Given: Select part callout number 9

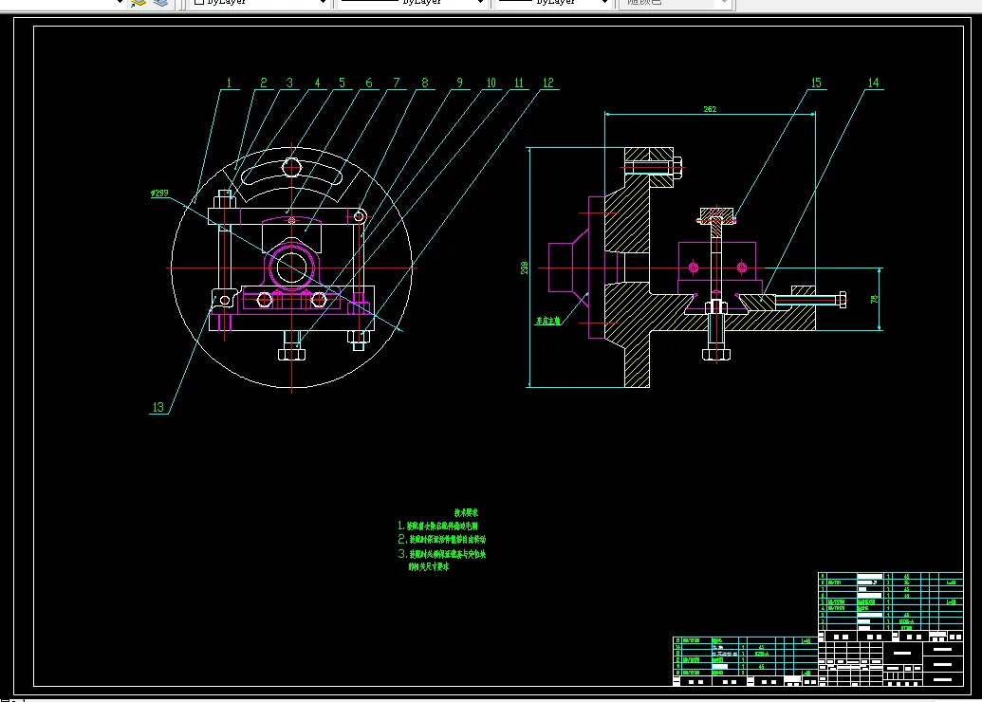Looking at the screenshot, I should tap(459, 83).
